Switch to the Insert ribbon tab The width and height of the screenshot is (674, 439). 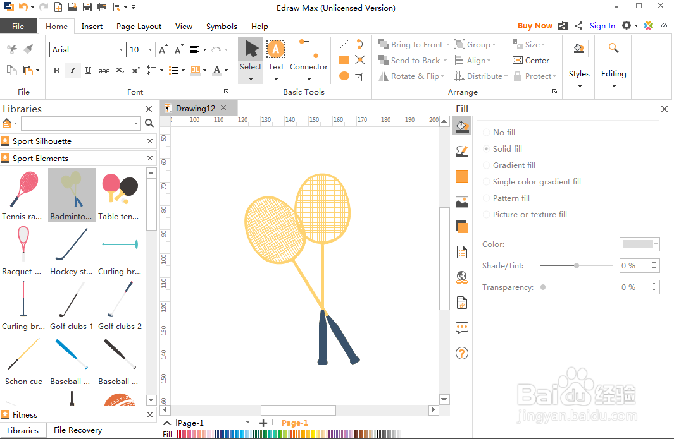[92, 26]
